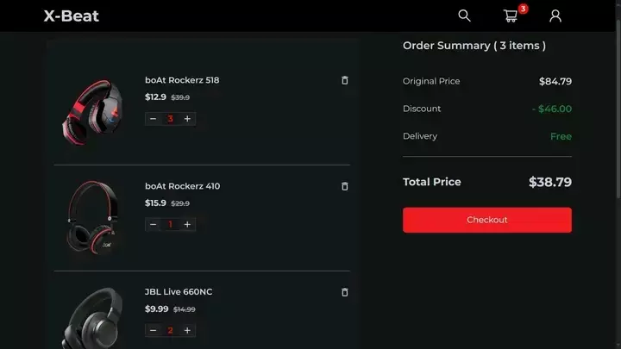Go to X-Beat home logo
This screenshot has height=349, width=621.
pyautogui.click(x=72, y=16)
